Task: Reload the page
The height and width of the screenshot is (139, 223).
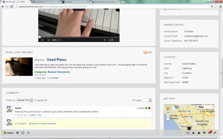Action: (x=12, y=6)
